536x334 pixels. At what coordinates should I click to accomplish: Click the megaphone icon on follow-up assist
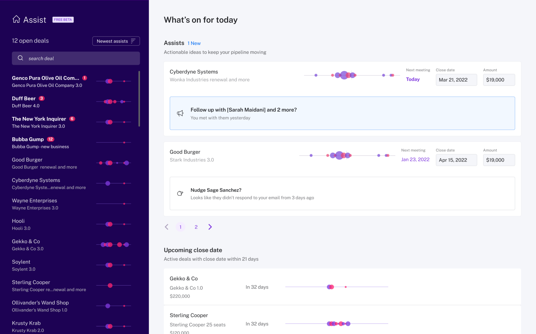coord(180,113)
